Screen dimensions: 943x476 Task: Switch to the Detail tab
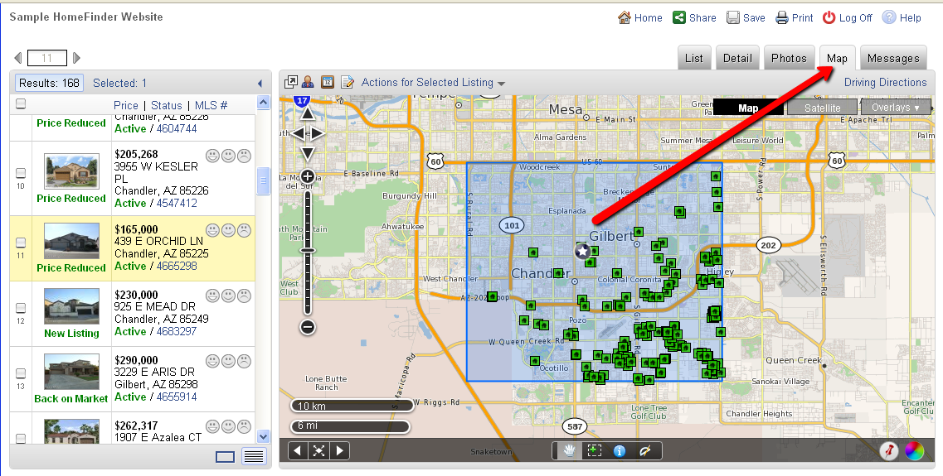737,58
